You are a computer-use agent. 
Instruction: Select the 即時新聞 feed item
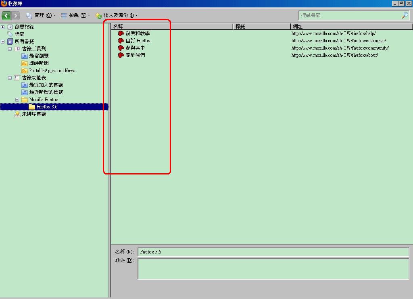click(39, 63)
